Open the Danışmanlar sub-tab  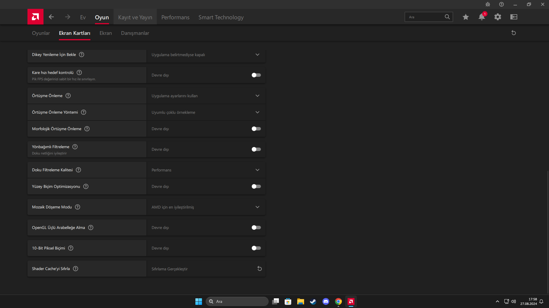pos(135,33)
